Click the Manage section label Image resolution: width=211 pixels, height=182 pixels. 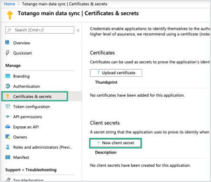click(x=13, y=66)
